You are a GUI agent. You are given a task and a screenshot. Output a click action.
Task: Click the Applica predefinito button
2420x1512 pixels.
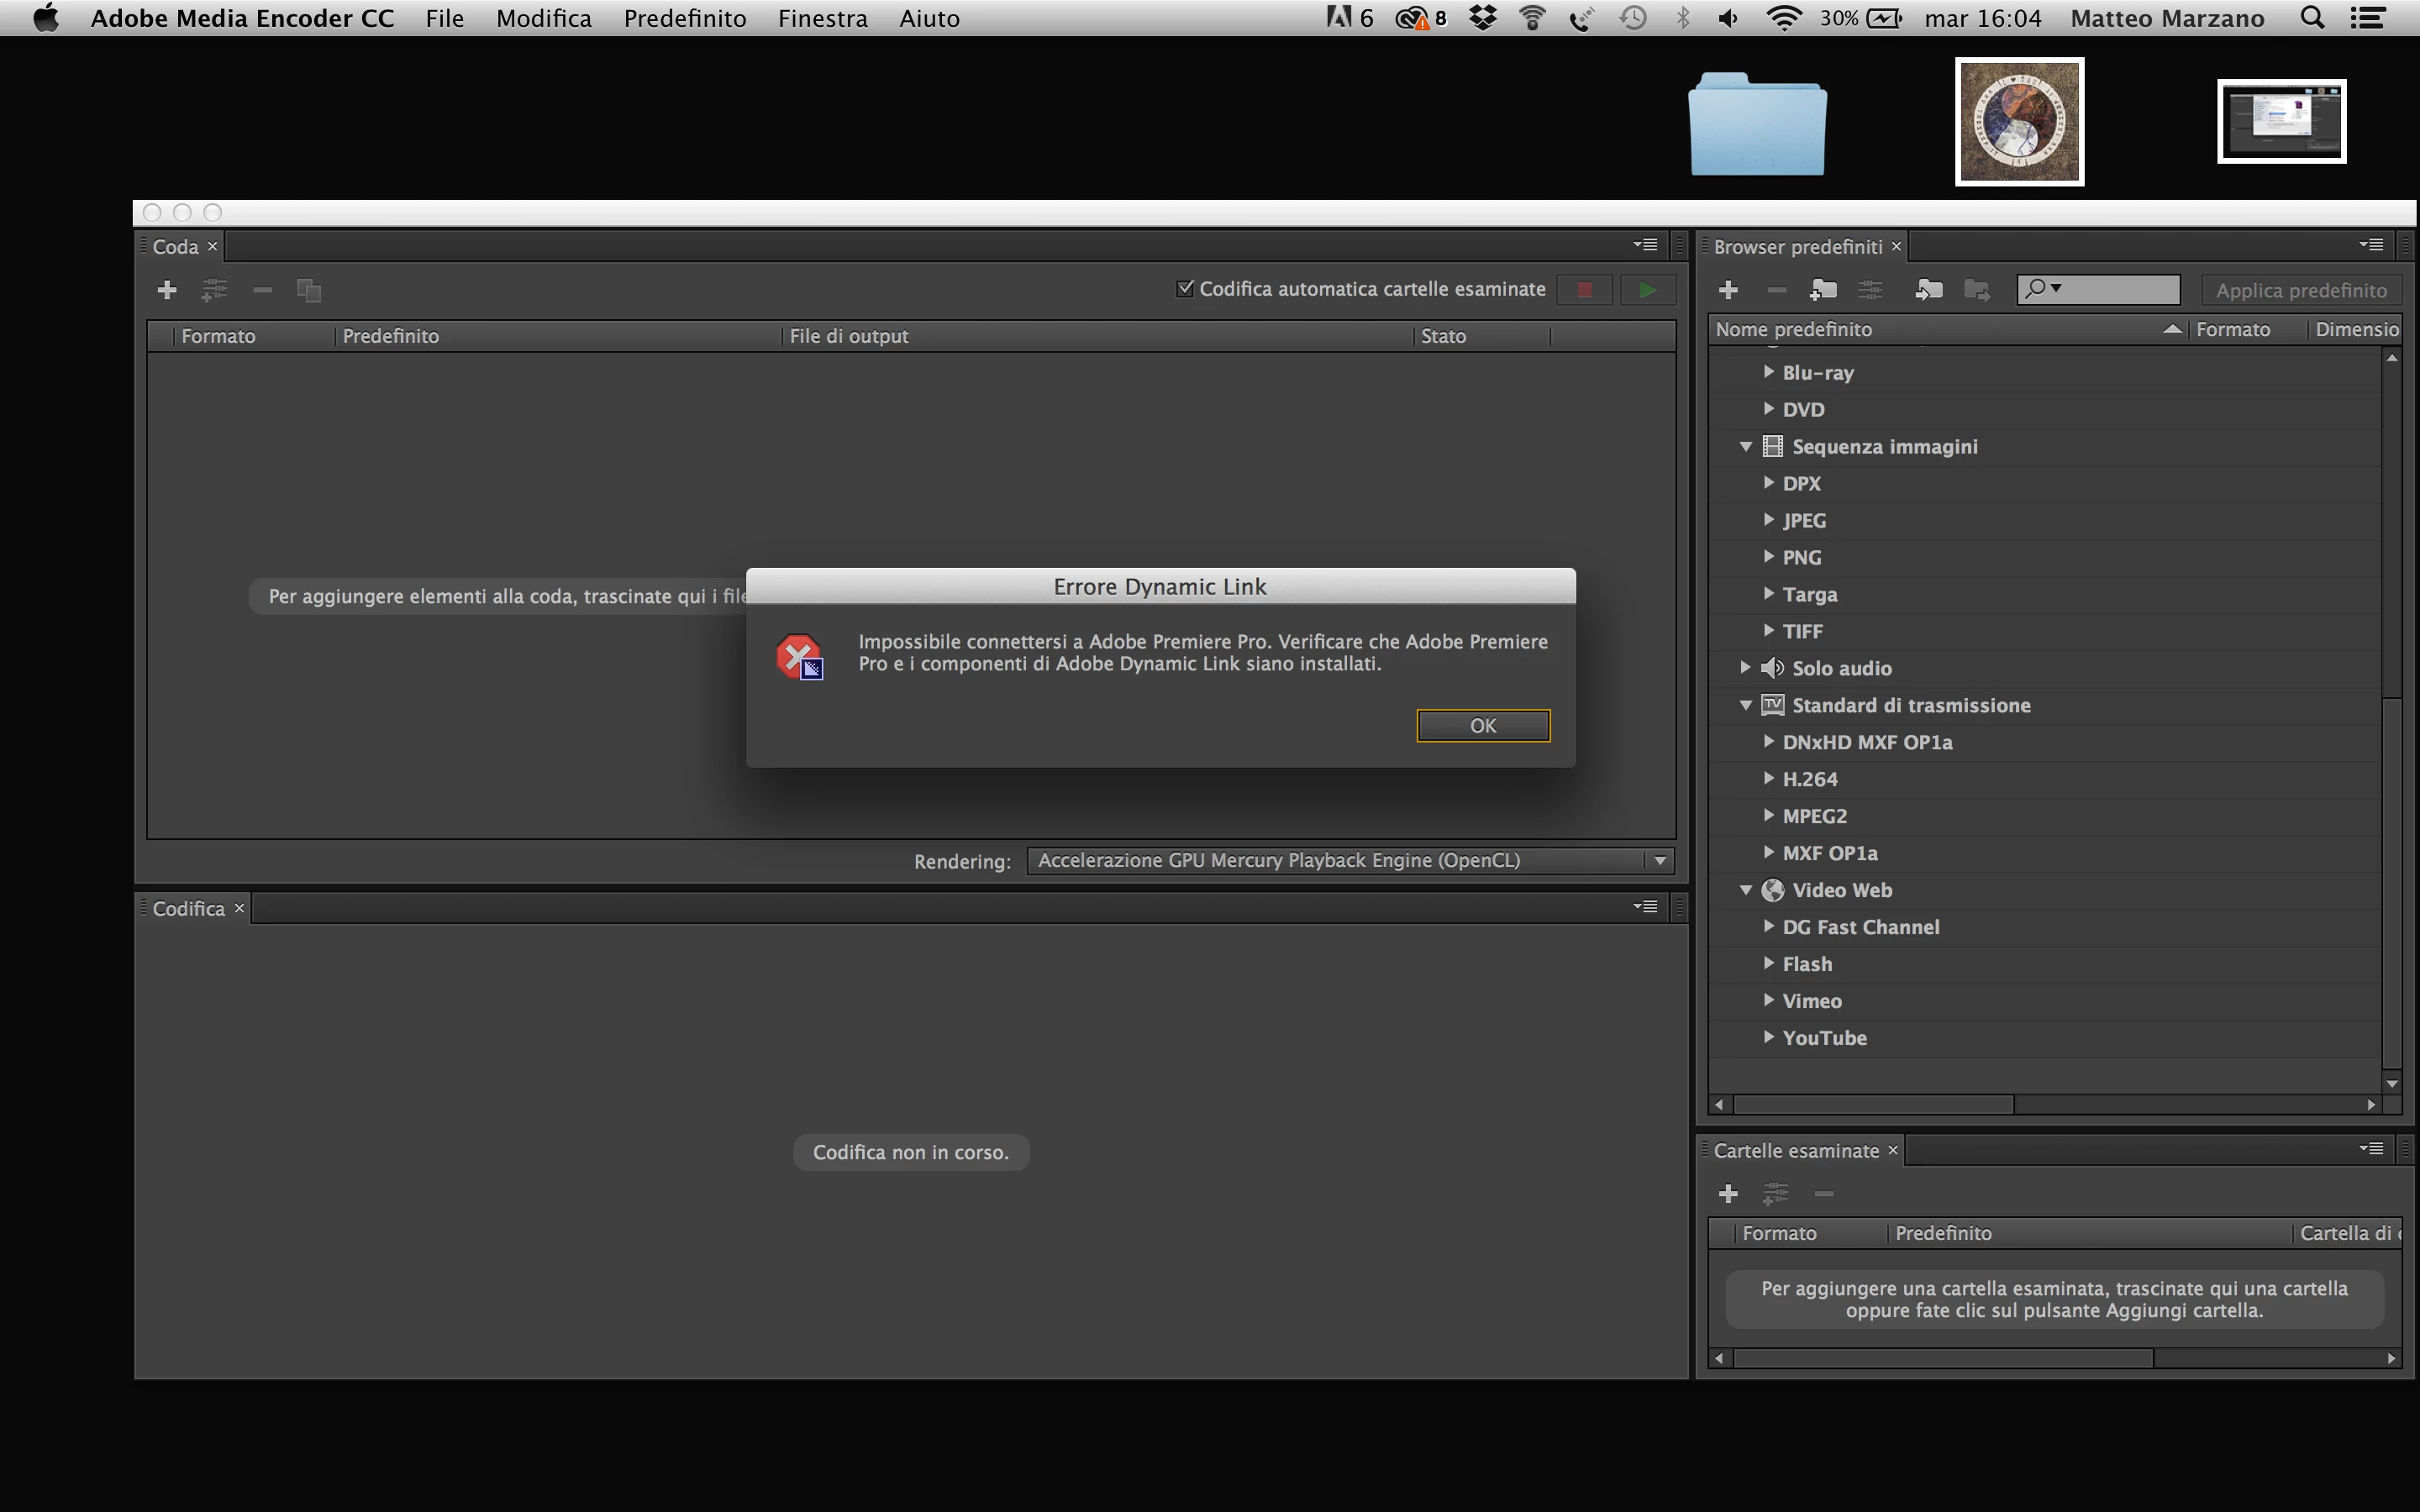tap(2300, 290)
